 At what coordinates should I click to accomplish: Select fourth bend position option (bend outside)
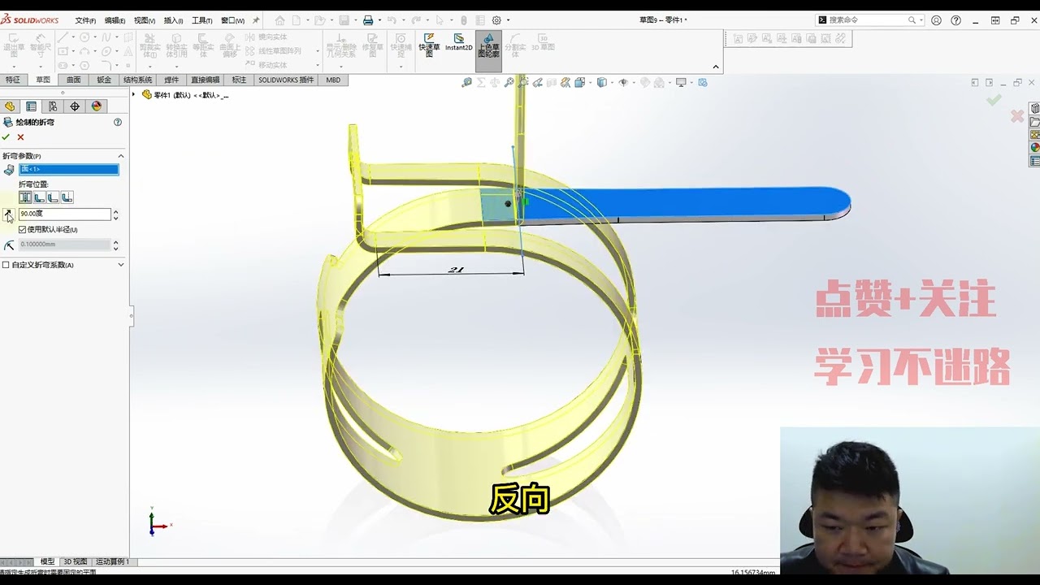click(67, 197)
